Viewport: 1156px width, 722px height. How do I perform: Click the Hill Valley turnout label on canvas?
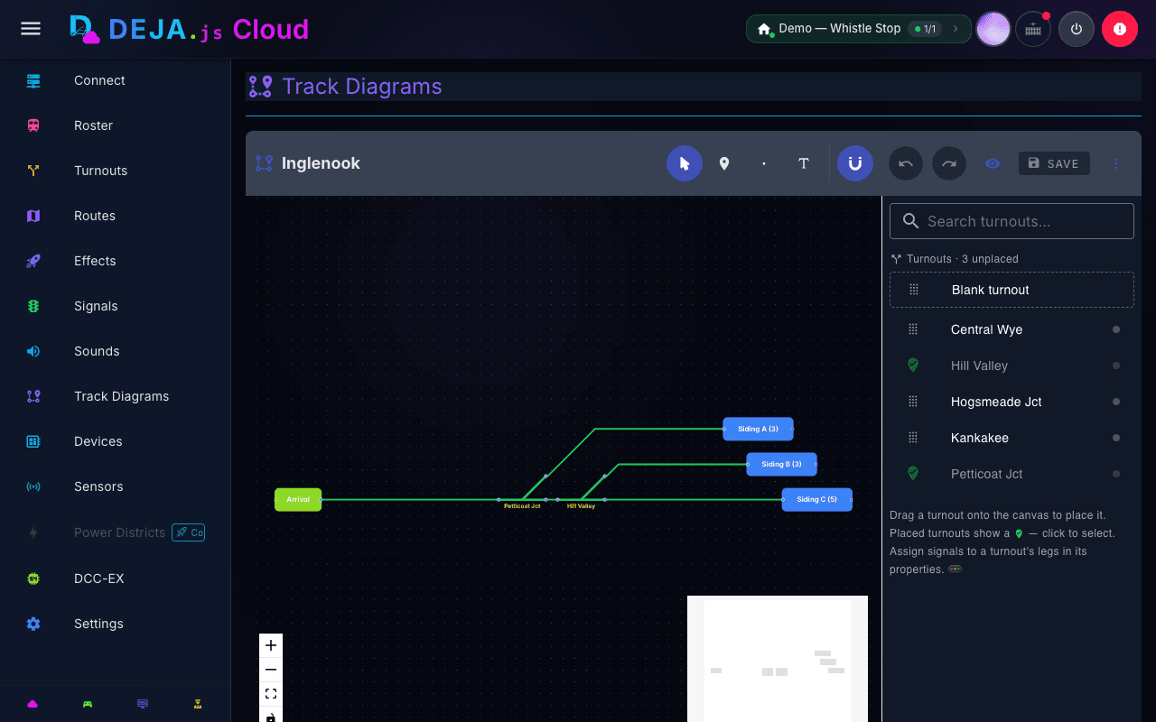pyautogui.click(x=581, y=506)
